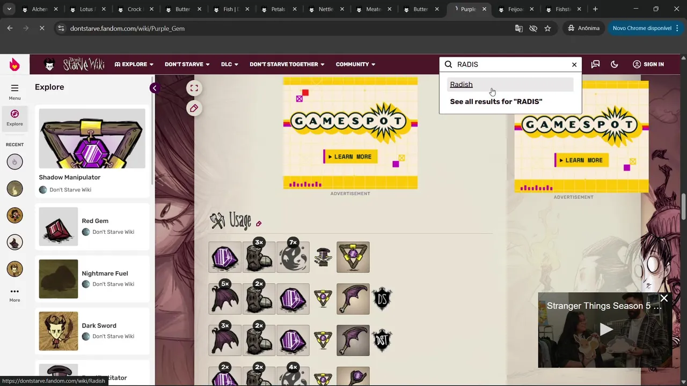This screenshot has width=687, height=386.
Task: Toggle full-width view expand icon
Action: pos(194,88)
